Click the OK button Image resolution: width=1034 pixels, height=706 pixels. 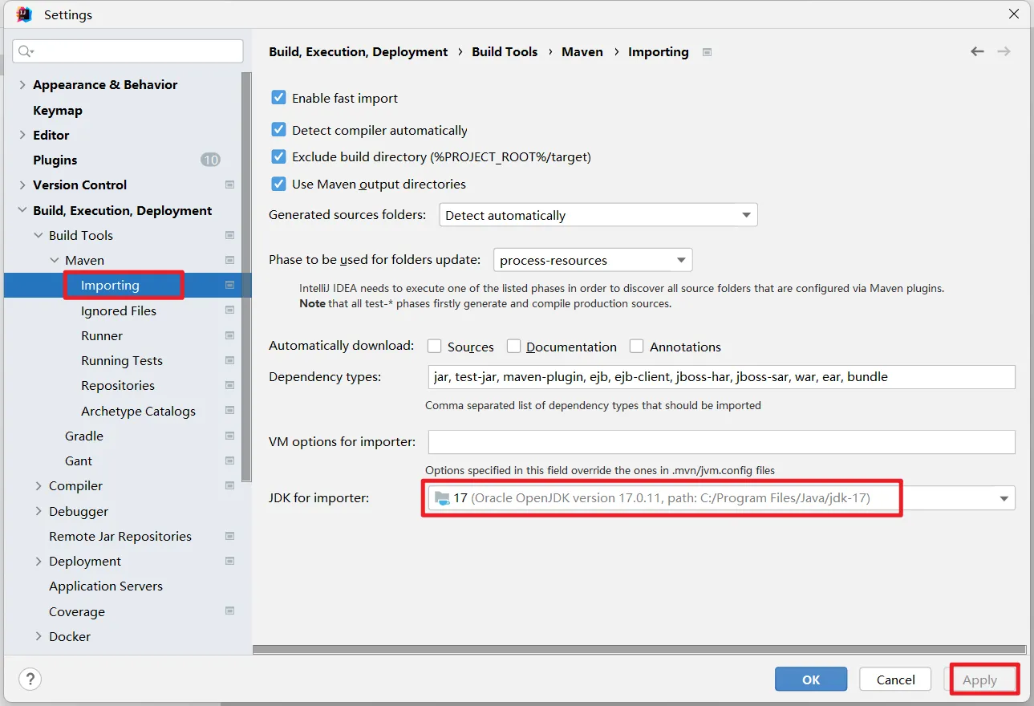click(811, 680)
